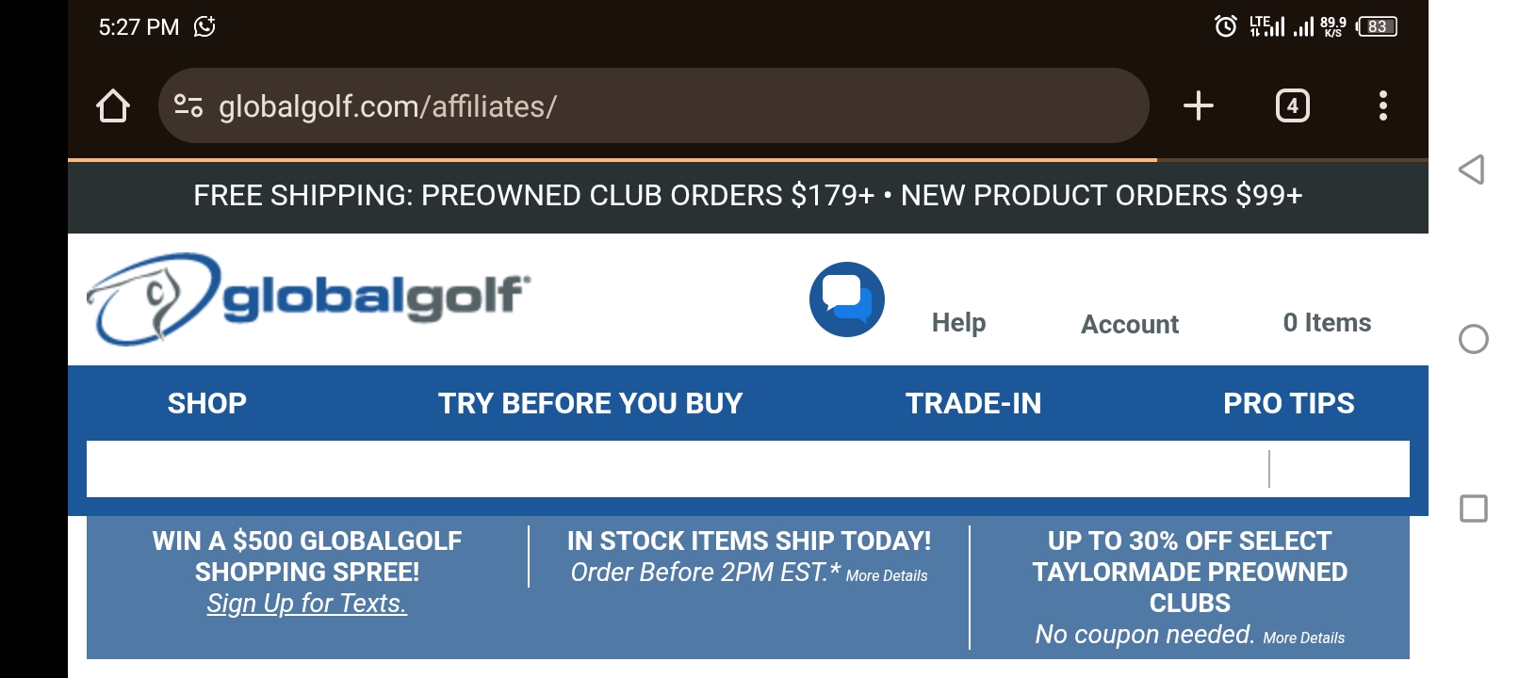The height and width of the screenshot is (678, 1519).
Task: Open a new tab with plus icon
Action: 1198,105
